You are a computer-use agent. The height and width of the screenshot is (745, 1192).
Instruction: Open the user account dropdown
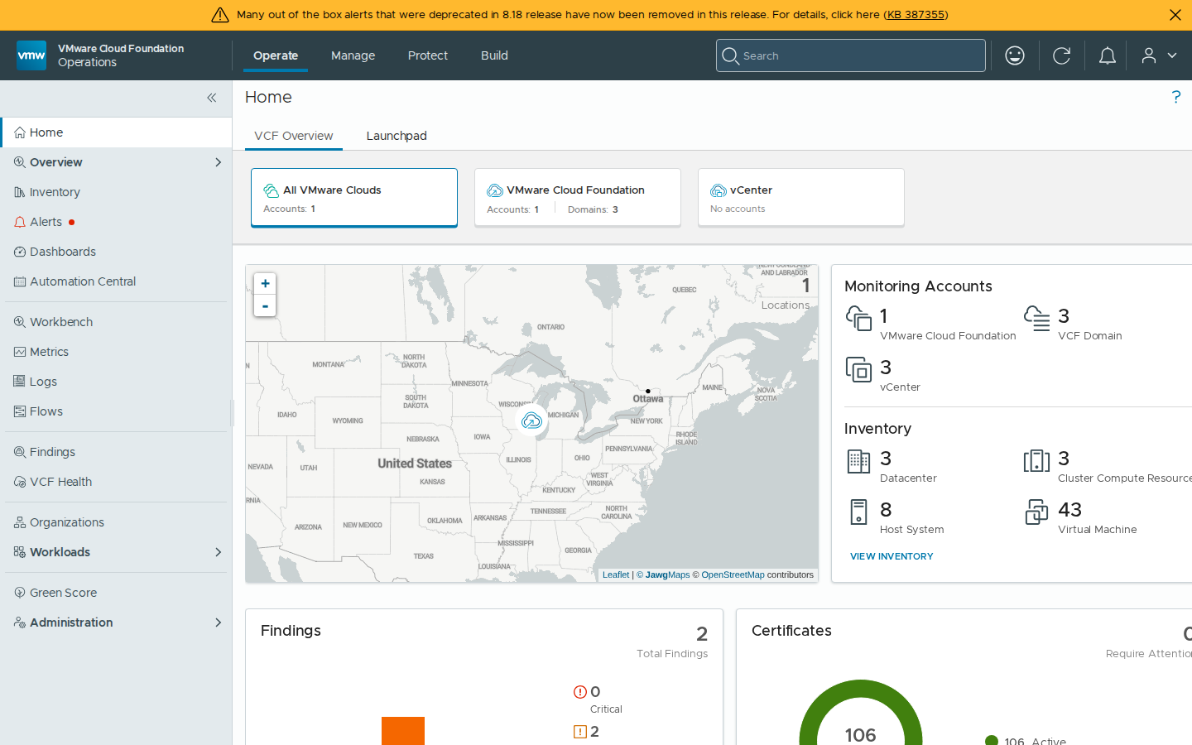(1159, 55)
